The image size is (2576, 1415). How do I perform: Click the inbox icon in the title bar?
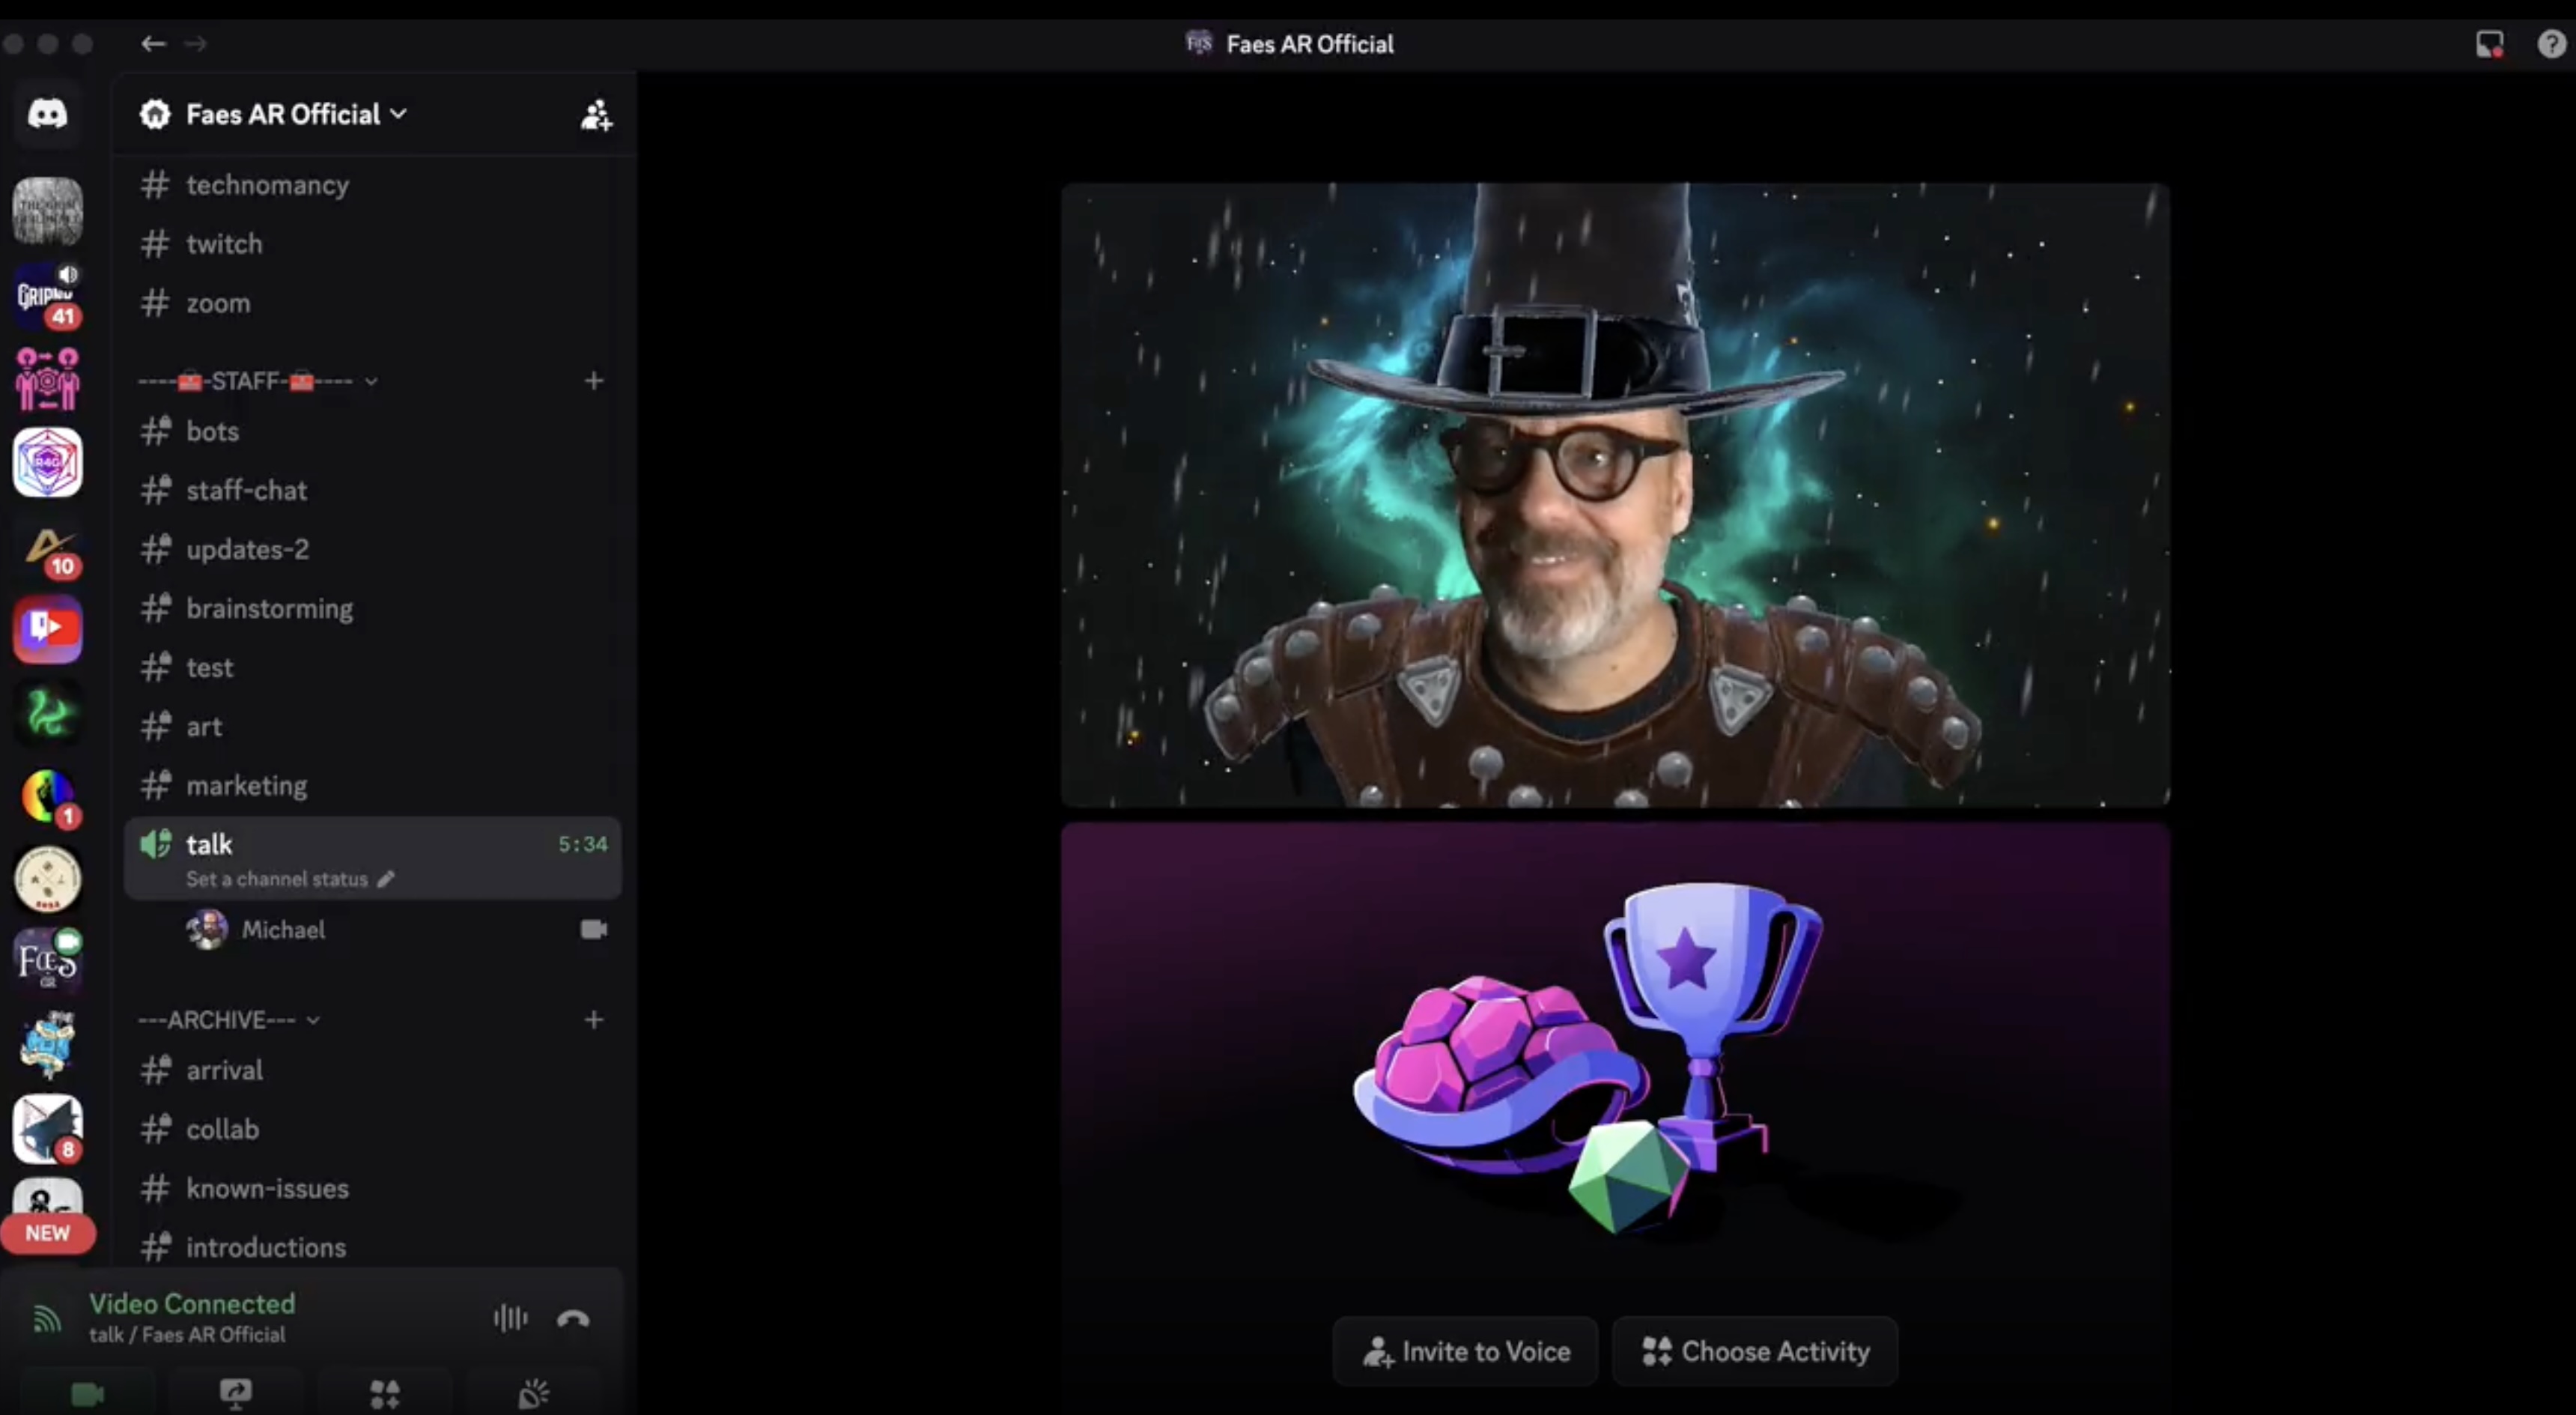tap(2490, 43)
